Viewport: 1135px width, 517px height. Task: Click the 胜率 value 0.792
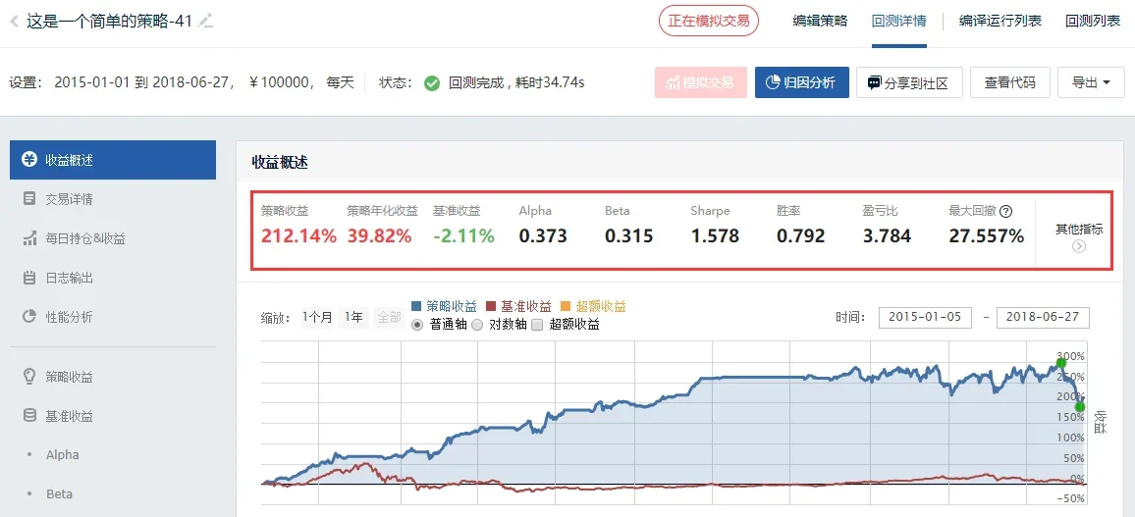coord(800,235)
